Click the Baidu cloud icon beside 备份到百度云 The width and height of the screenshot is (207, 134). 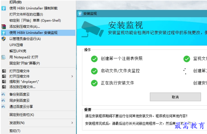[3, 94]
